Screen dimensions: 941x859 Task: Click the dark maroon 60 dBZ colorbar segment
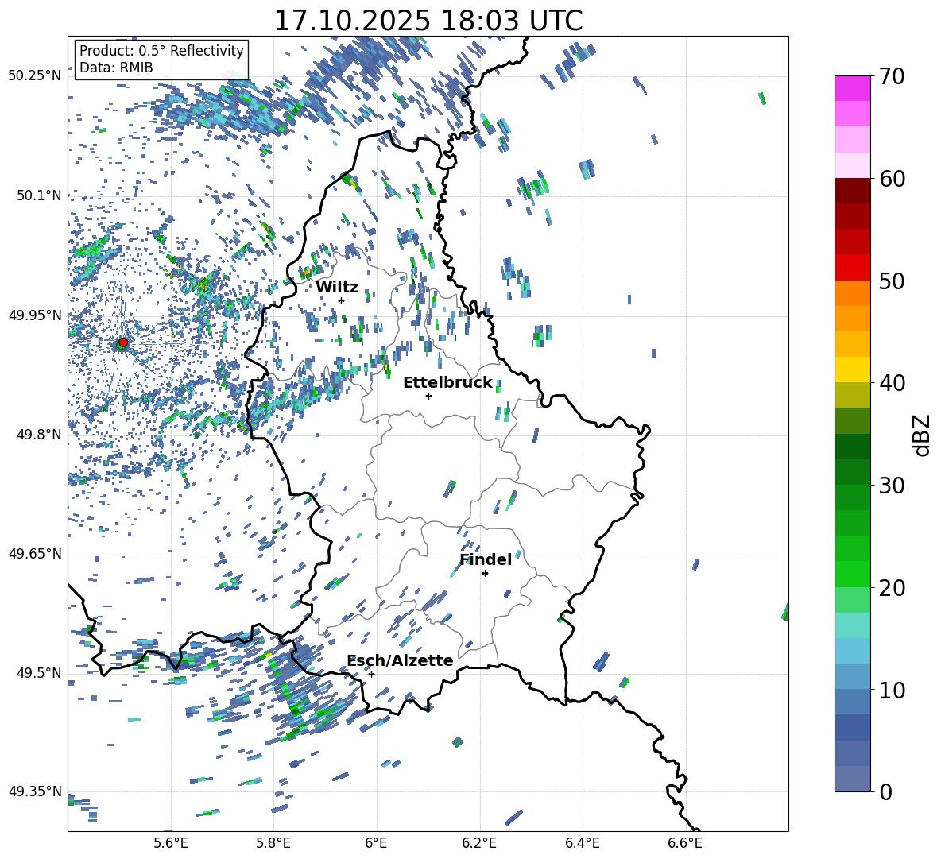(x=852, y=191)
